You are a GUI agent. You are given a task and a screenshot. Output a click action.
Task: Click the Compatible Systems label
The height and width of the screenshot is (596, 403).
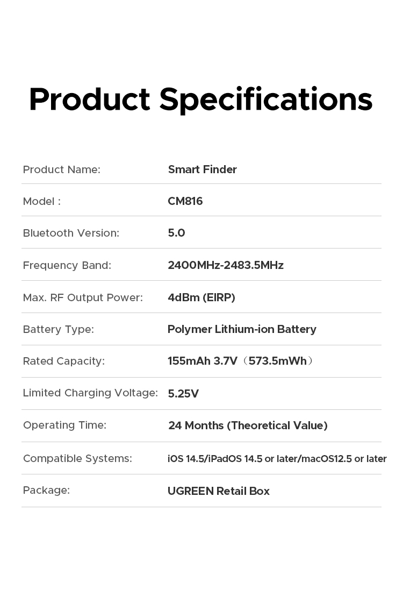[77, 458]
